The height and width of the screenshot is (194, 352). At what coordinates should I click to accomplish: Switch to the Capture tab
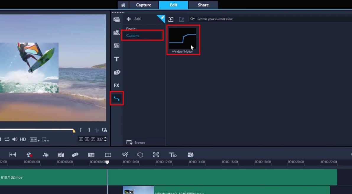click(144, 5)
